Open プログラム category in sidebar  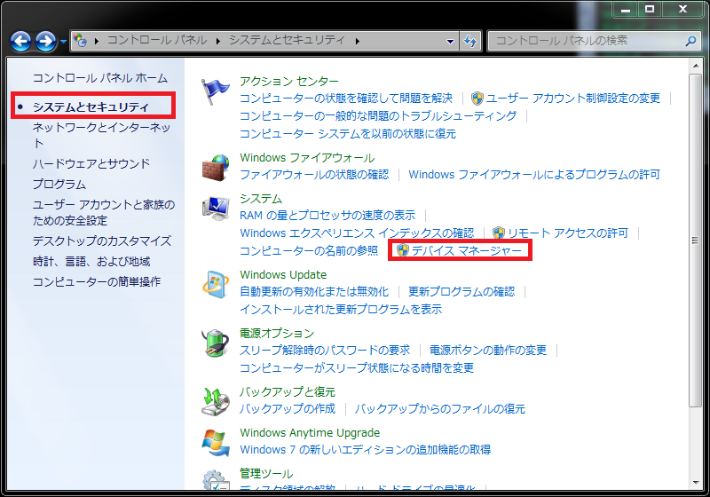59,185
